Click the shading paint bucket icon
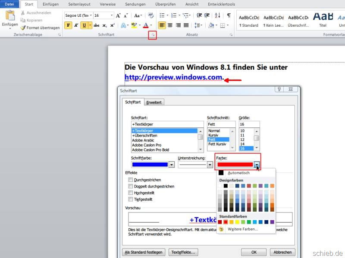Screen dimensions: 345x258 coord(211,25)
